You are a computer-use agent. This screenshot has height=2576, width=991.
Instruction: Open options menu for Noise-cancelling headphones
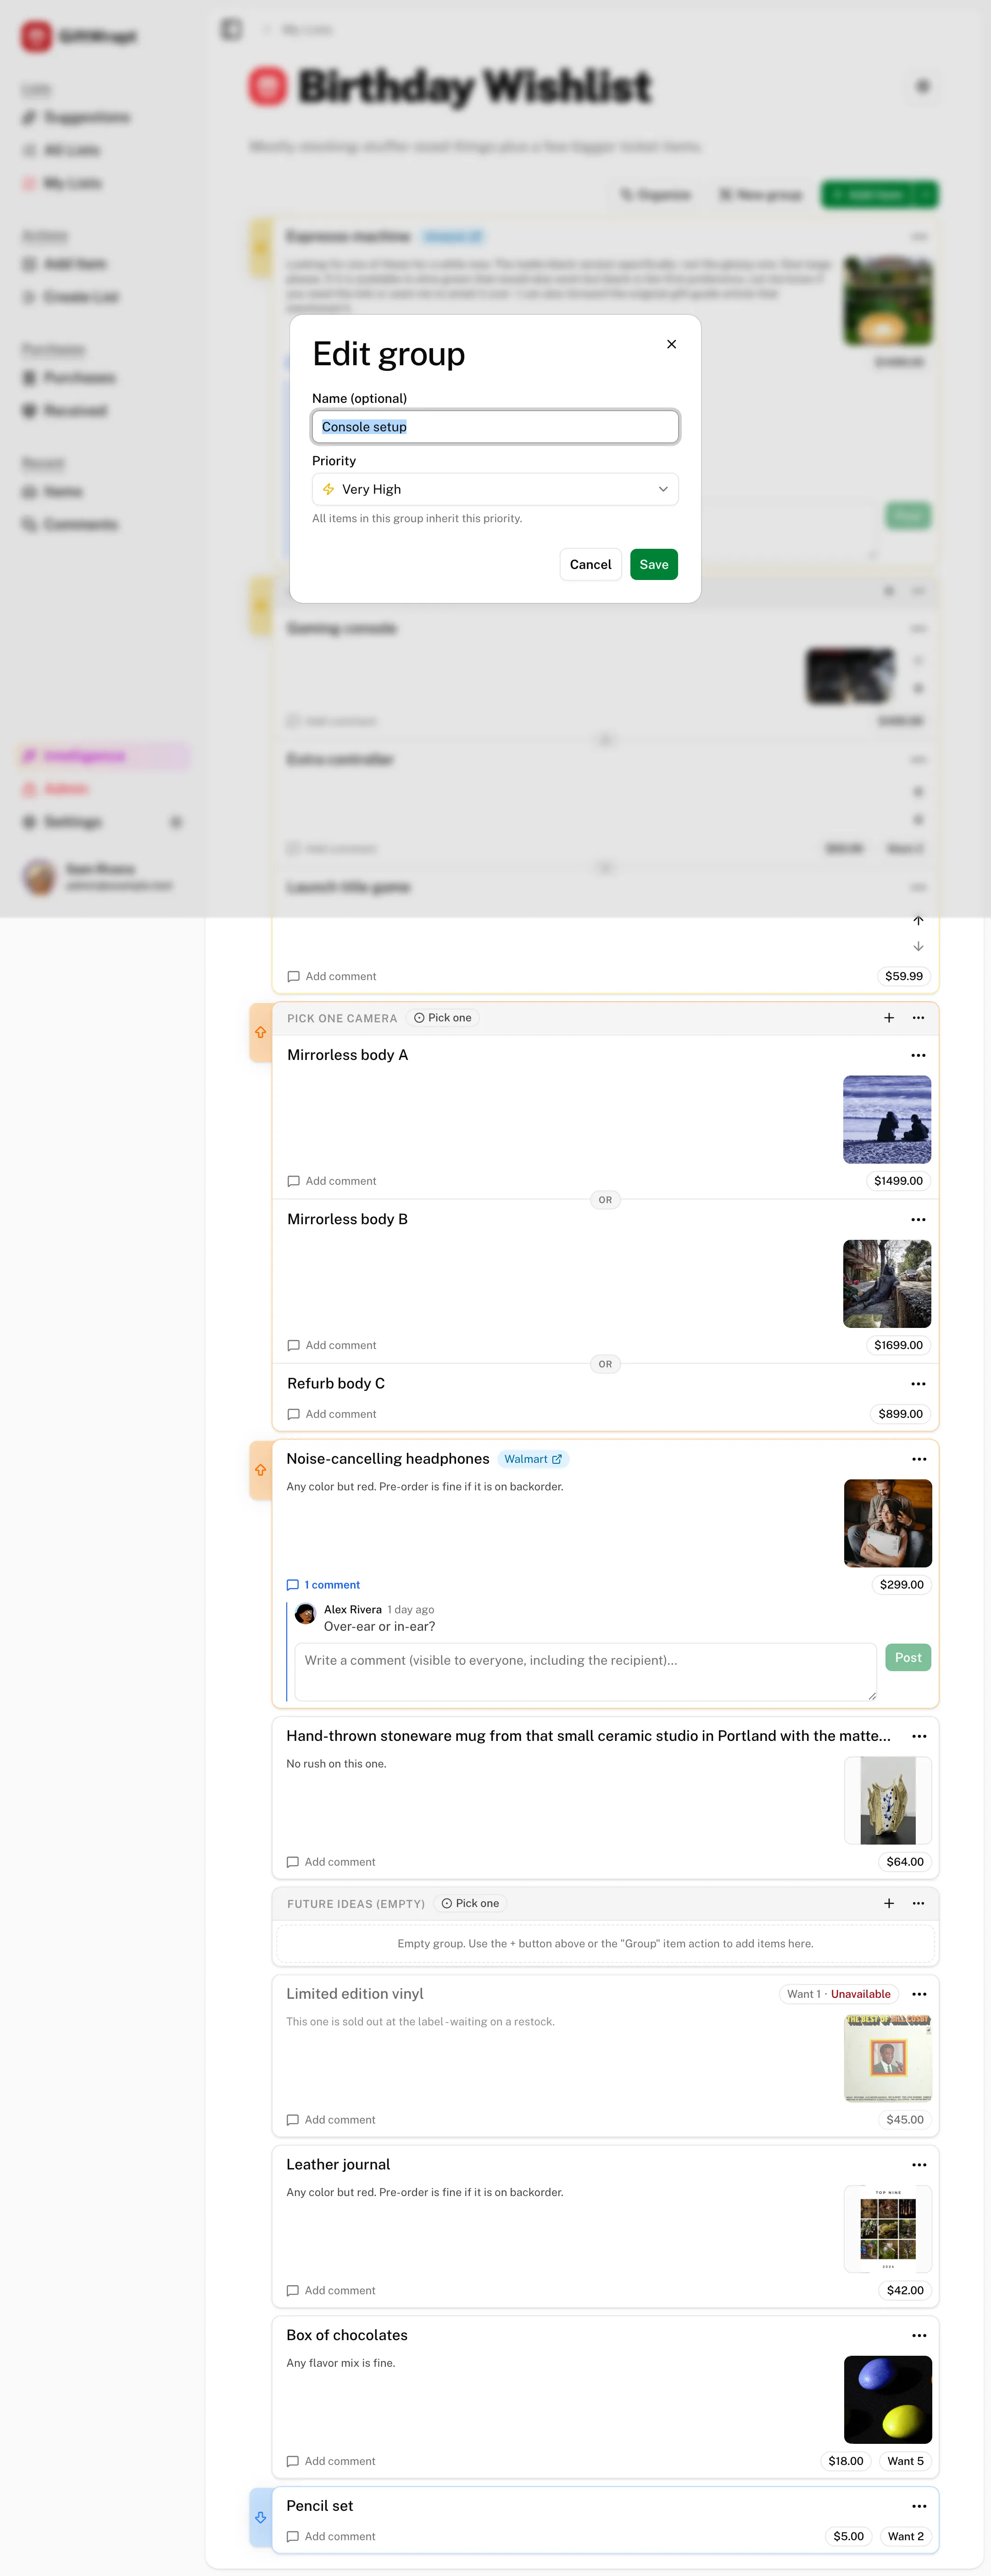[919, 1459]
